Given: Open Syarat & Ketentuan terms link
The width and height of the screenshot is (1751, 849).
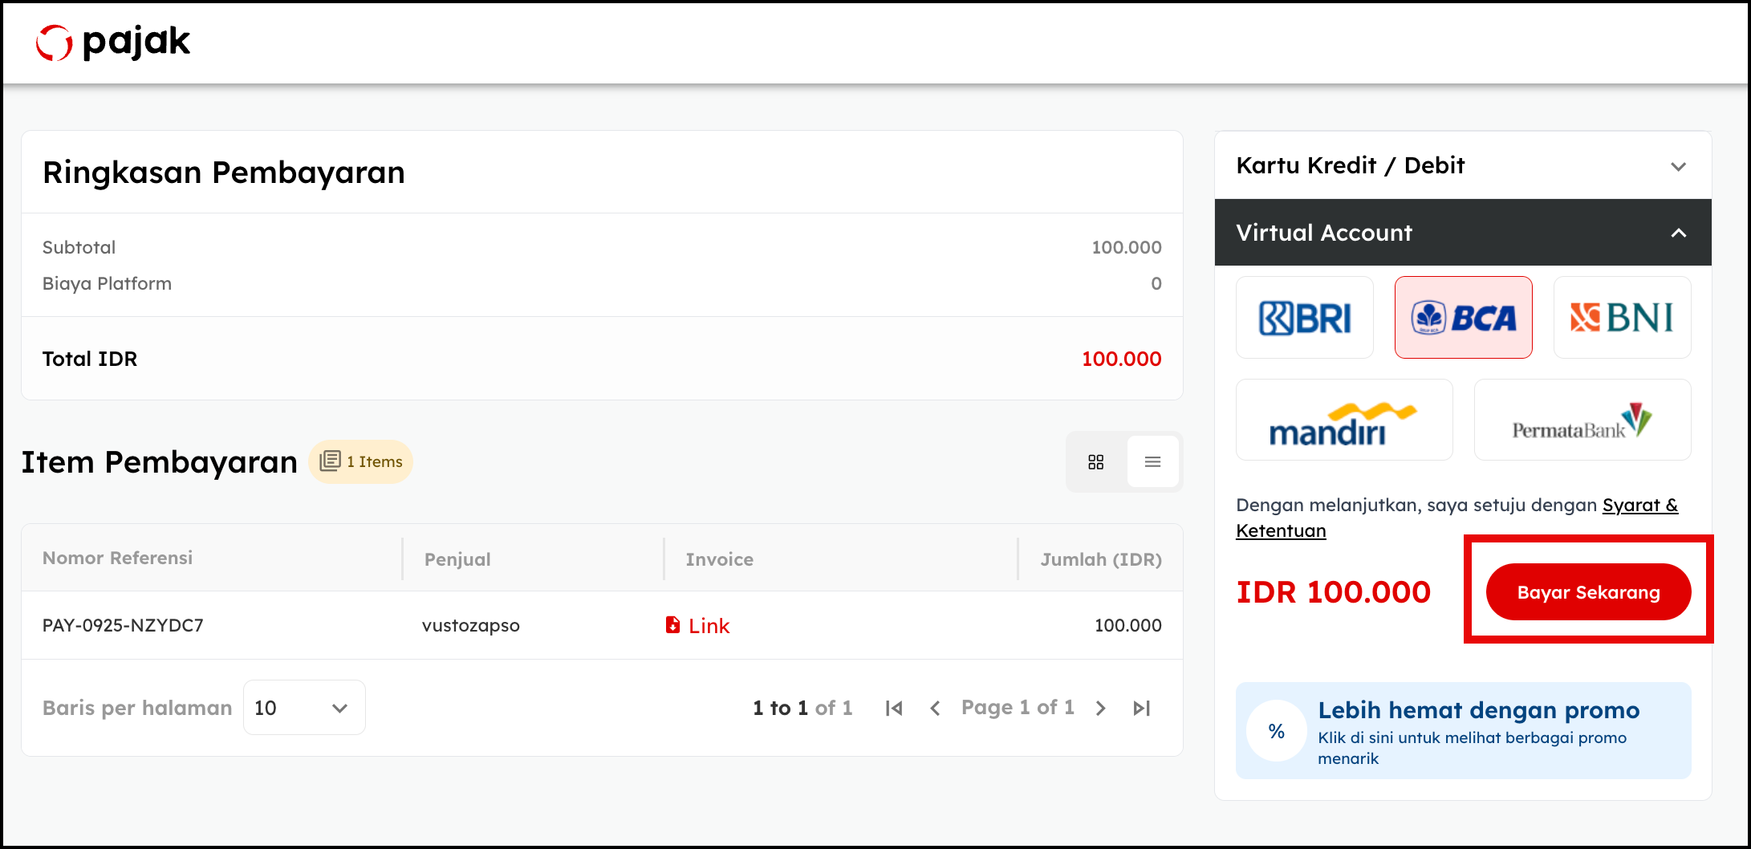Looking at the screenshot, I should point(1639,506).
